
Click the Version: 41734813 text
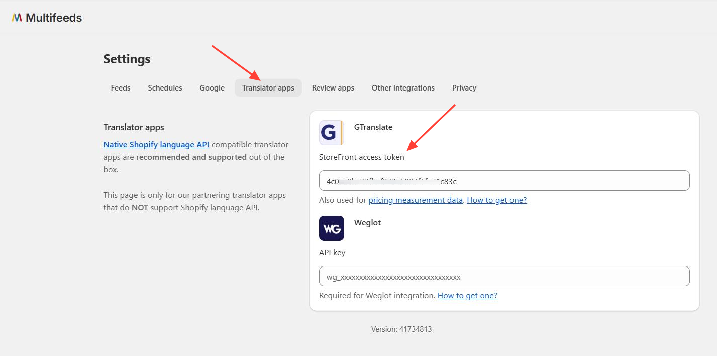click(x=401, y=329)
